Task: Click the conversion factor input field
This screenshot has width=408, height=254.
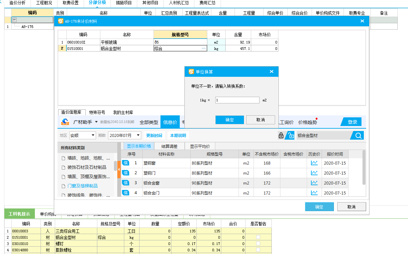Action: point(237,100)
